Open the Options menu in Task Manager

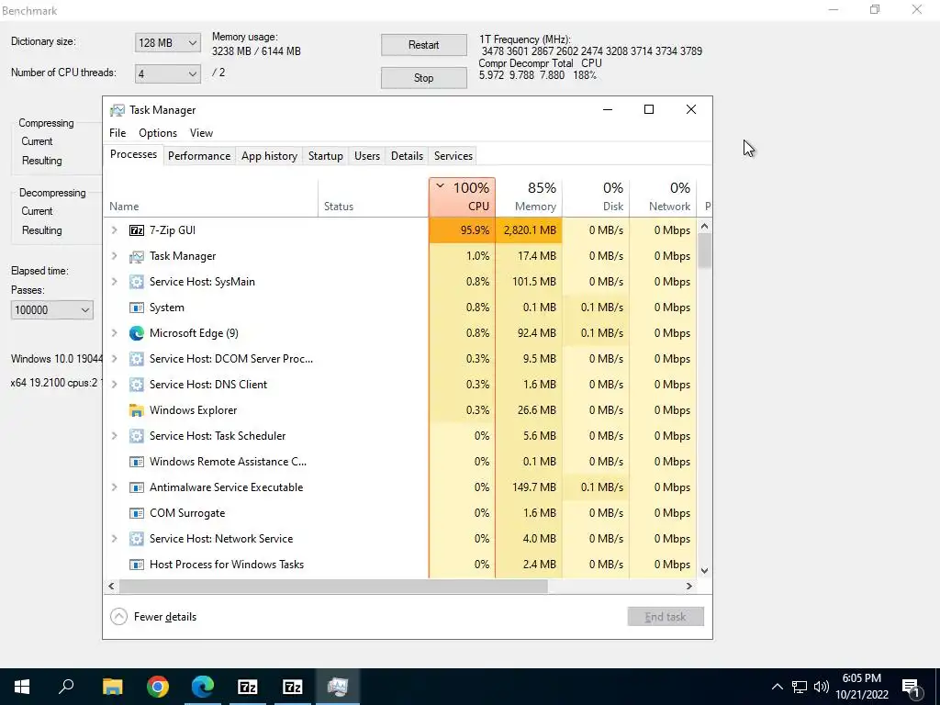tap(158, 133)
